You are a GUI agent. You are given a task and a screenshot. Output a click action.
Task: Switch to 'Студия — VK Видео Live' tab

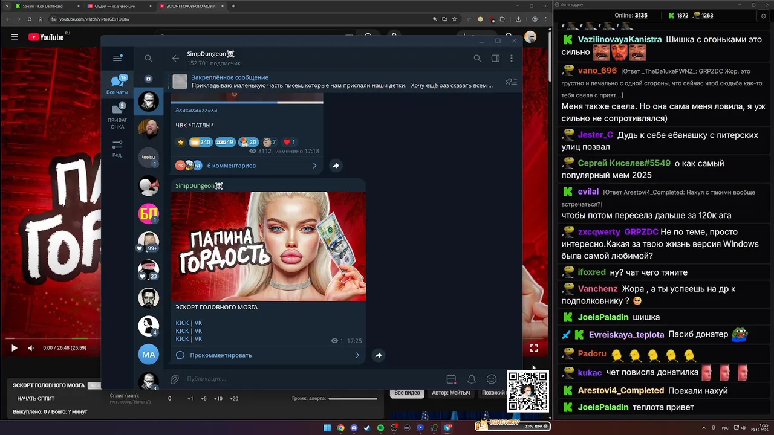click(x=118, y=6)
